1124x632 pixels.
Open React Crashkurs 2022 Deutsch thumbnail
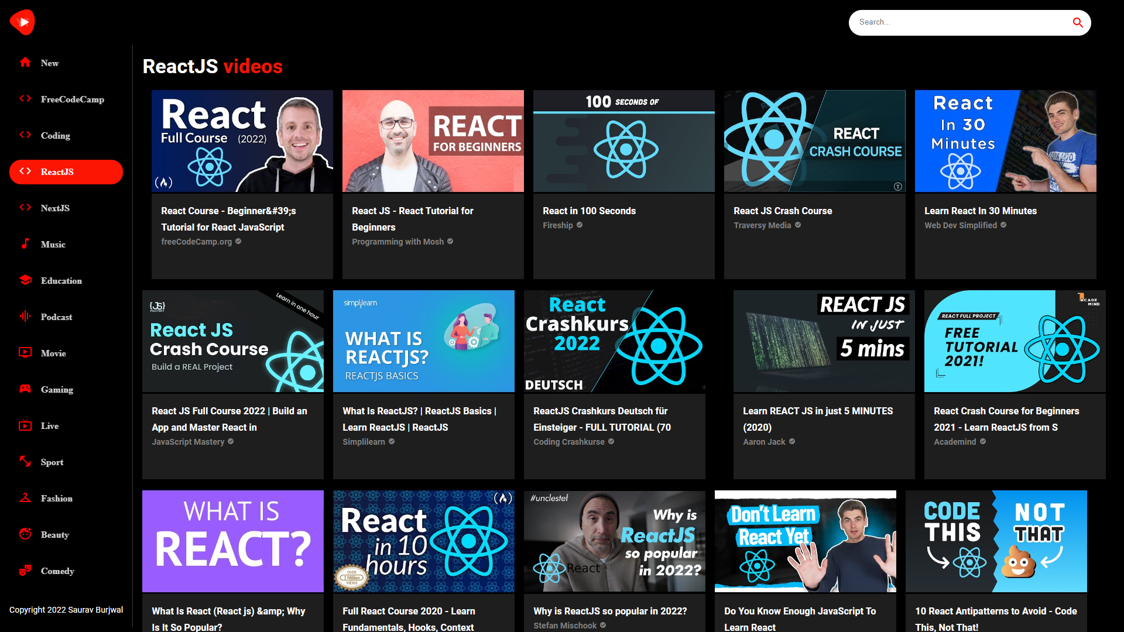pyautogui.click(x=615, y=341)
